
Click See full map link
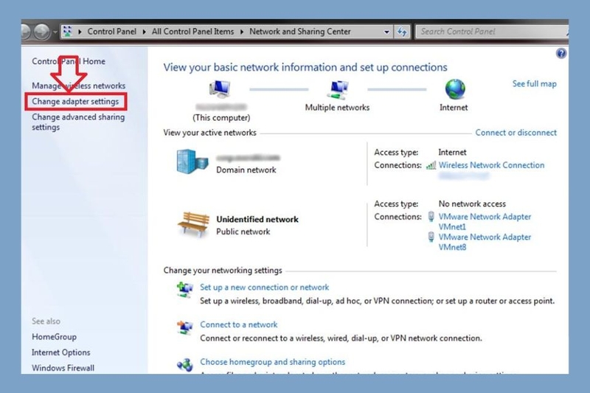534,84
